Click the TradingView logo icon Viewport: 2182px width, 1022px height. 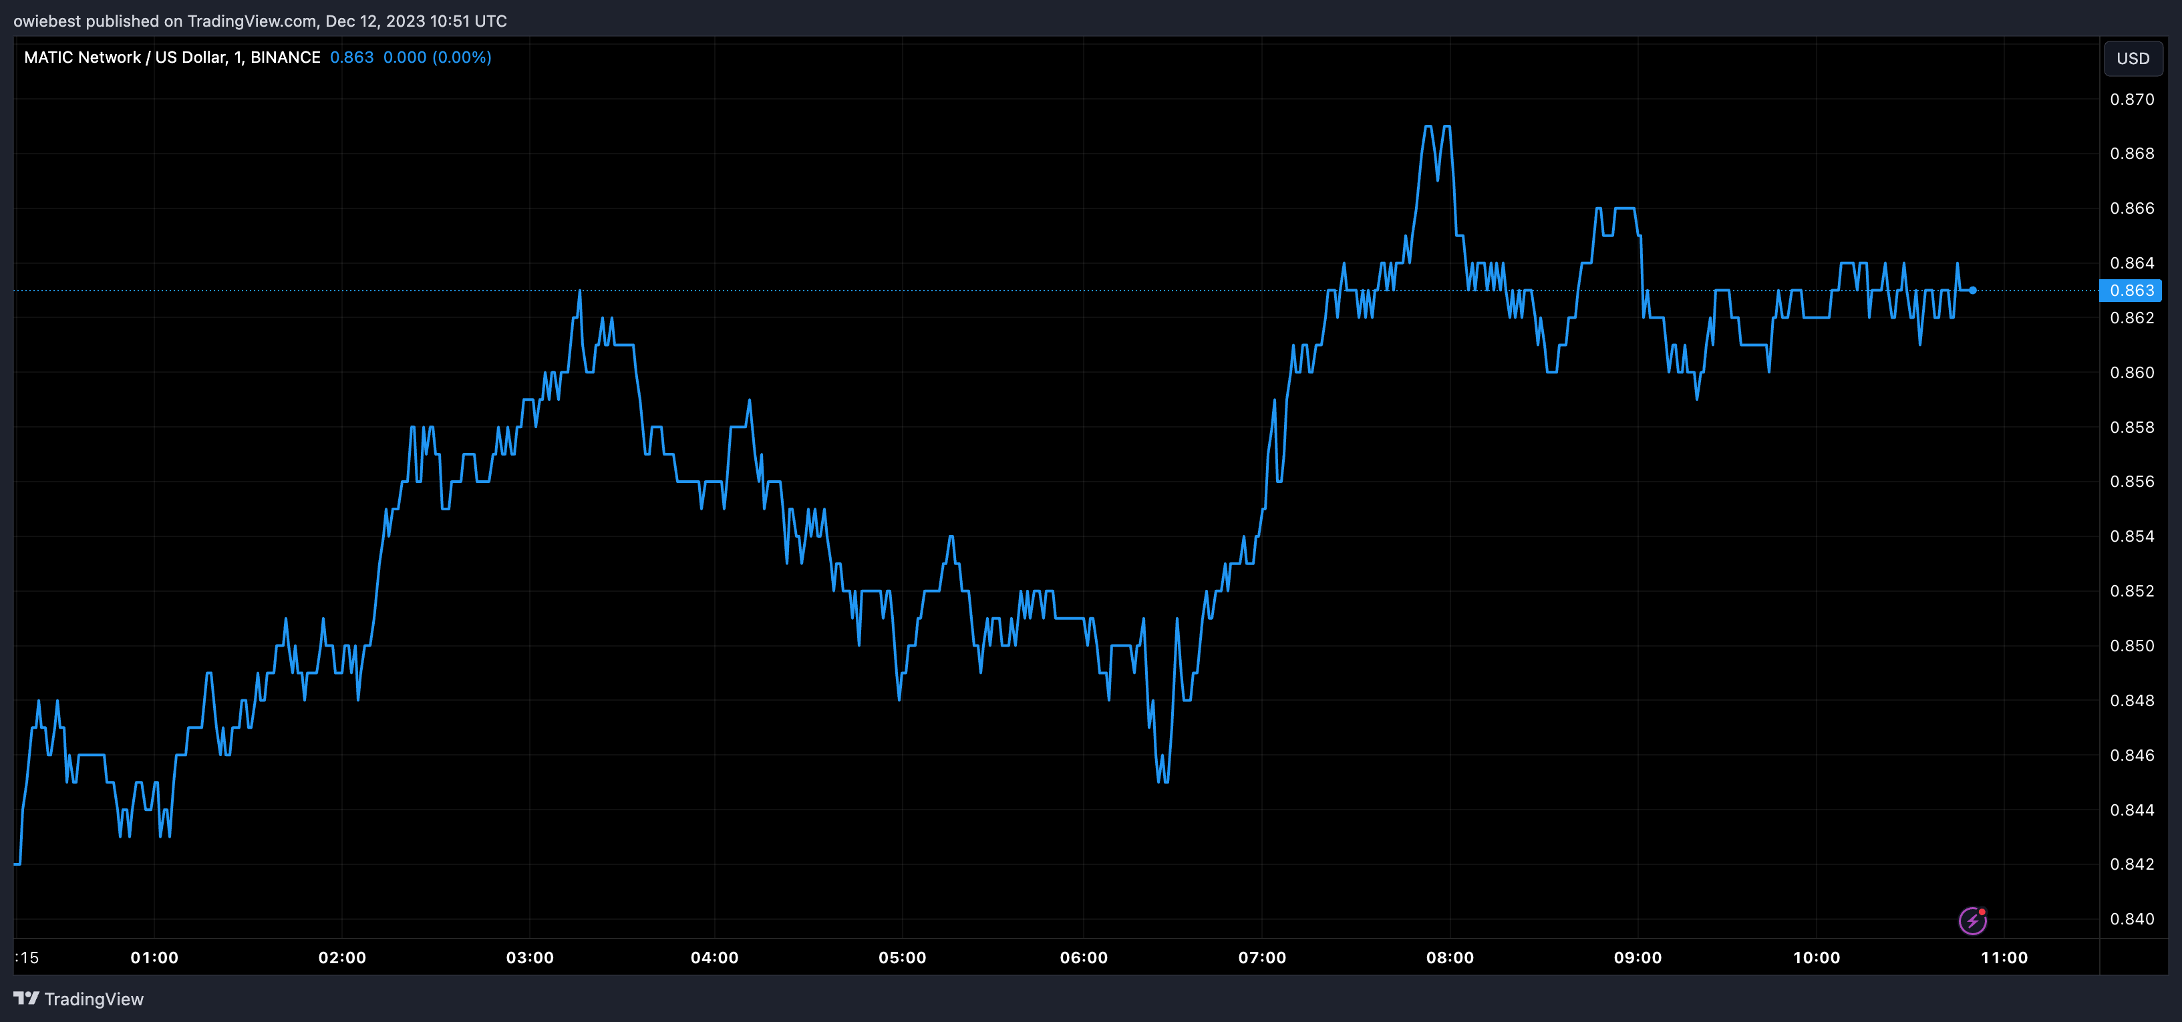click(26, 999)
